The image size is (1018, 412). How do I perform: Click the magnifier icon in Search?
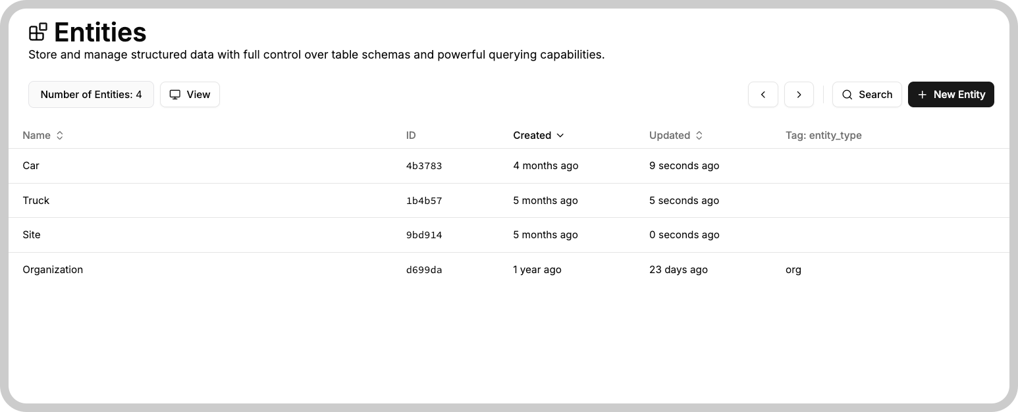click(x=847, y=95)
